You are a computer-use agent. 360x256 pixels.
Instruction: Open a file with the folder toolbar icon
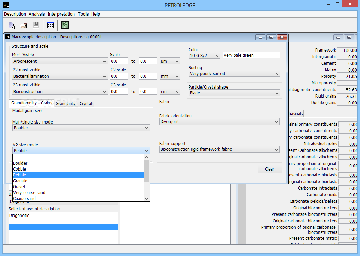click(x=24, y=26)
